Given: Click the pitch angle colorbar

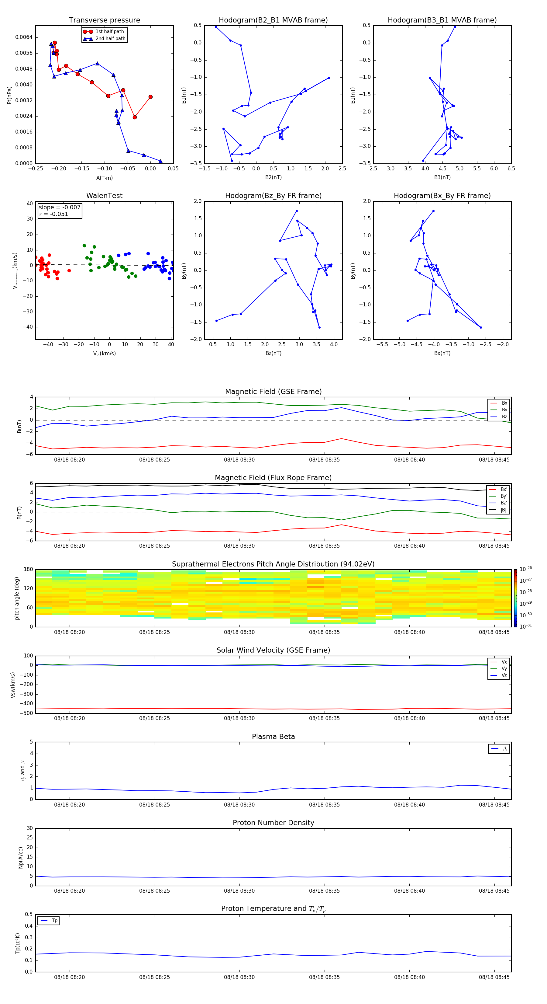Looking at the screenshot, I should pos(515,598).
